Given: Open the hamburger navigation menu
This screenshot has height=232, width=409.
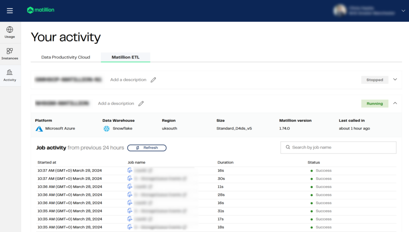Looking at the screenshot, I should [x=10, y=11].
